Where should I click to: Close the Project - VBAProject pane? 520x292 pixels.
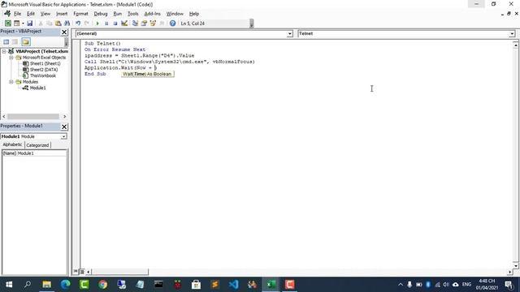pyautogui.click(x=64, y=32)
